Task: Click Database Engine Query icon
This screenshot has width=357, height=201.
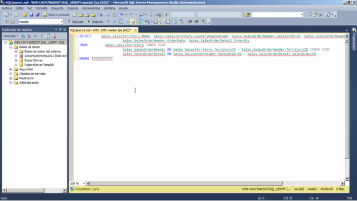Action: coord(75,15)
